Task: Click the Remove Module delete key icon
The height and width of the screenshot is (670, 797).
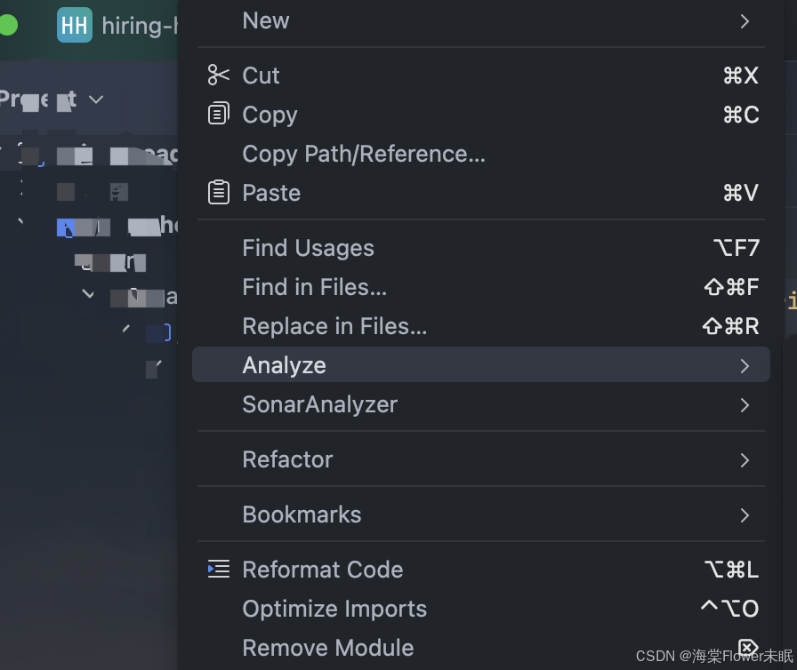Action: click(747, 647)
